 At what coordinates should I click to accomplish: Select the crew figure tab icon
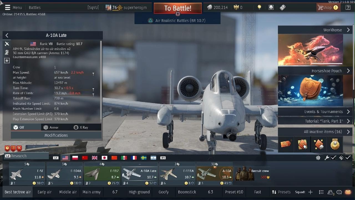click(x=7, y=52)
